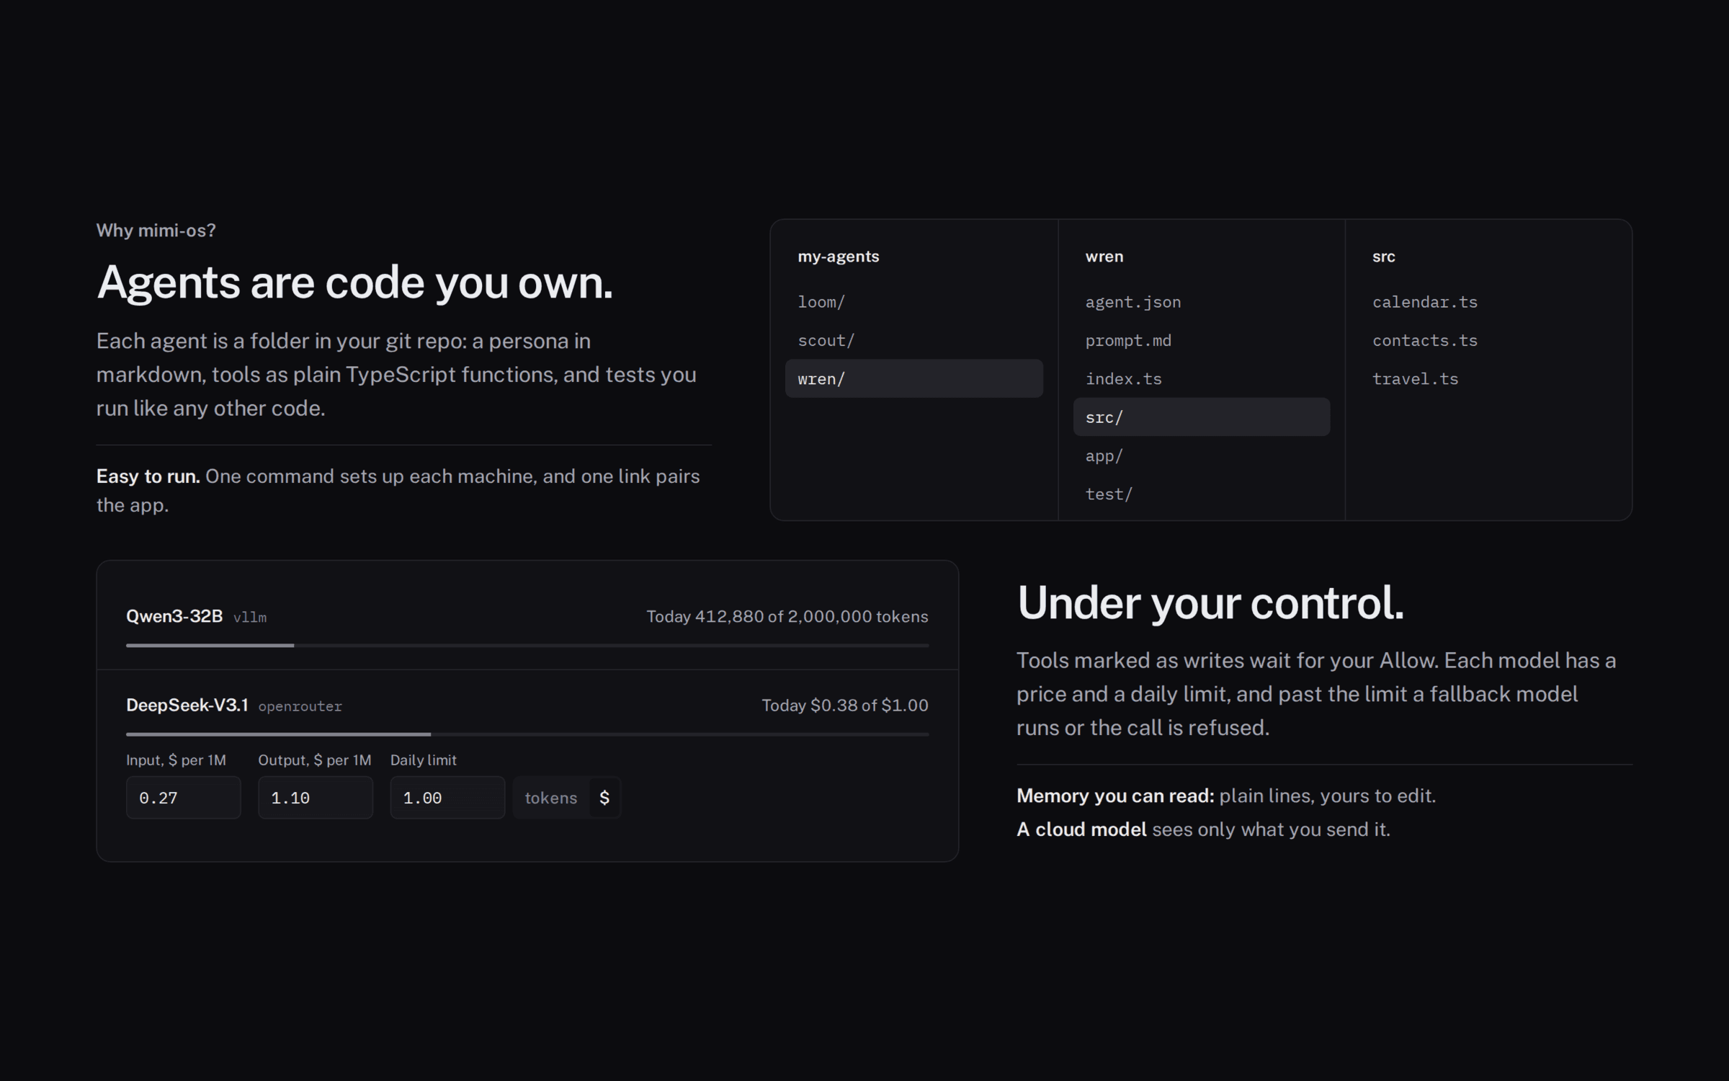Click the my-agents column header
Screen dimensions: 1729x1081
point(839,257)
